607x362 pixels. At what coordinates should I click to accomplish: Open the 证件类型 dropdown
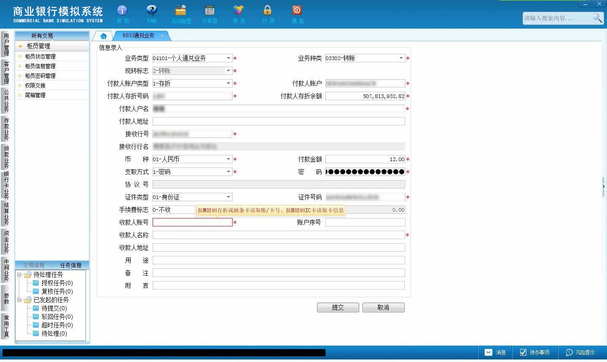click(228, 197)
